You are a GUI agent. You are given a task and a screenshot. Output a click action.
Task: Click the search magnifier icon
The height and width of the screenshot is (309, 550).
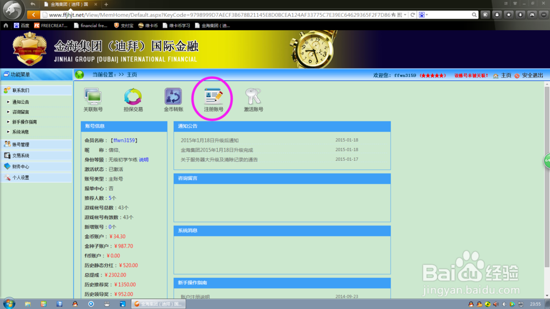(x=474, y=15)
